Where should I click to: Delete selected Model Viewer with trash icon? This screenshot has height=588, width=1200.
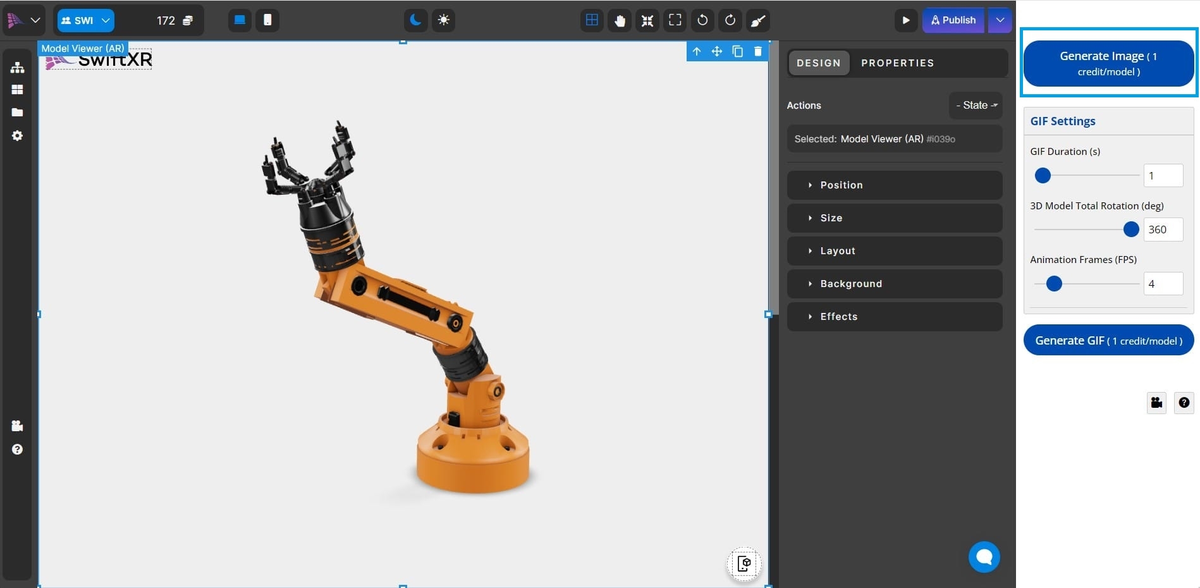pos(757,51)
